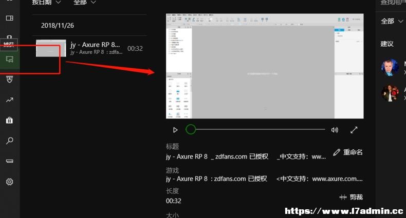This screenshot has width=406, height=218.
Task: Click the 建议 heading
Action: point(387,44)
